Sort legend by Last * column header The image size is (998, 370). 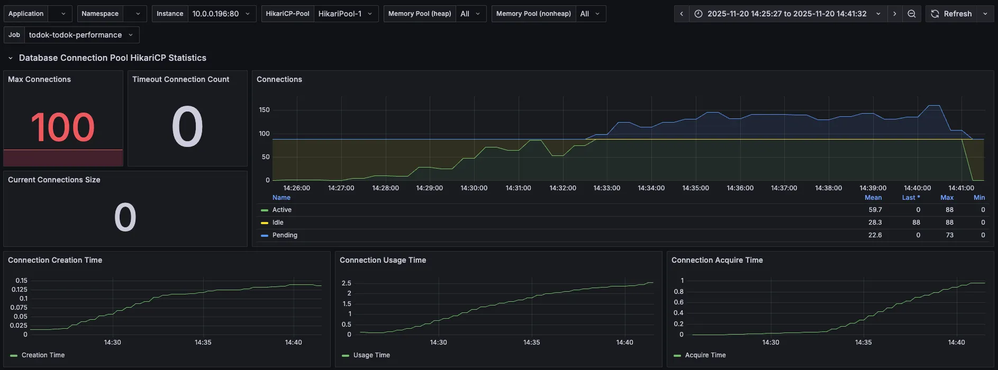(911, 198)
